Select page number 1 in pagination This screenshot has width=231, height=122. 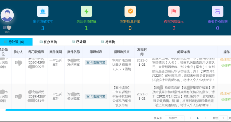coord(198,118)
